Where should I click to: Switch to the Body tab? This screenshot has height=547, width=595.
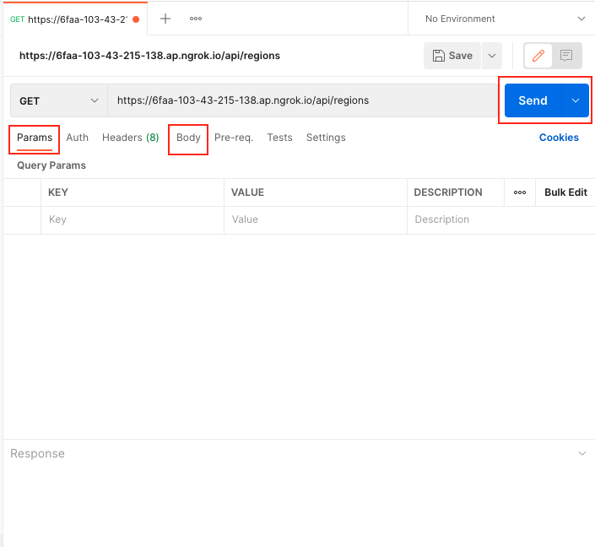188,138
